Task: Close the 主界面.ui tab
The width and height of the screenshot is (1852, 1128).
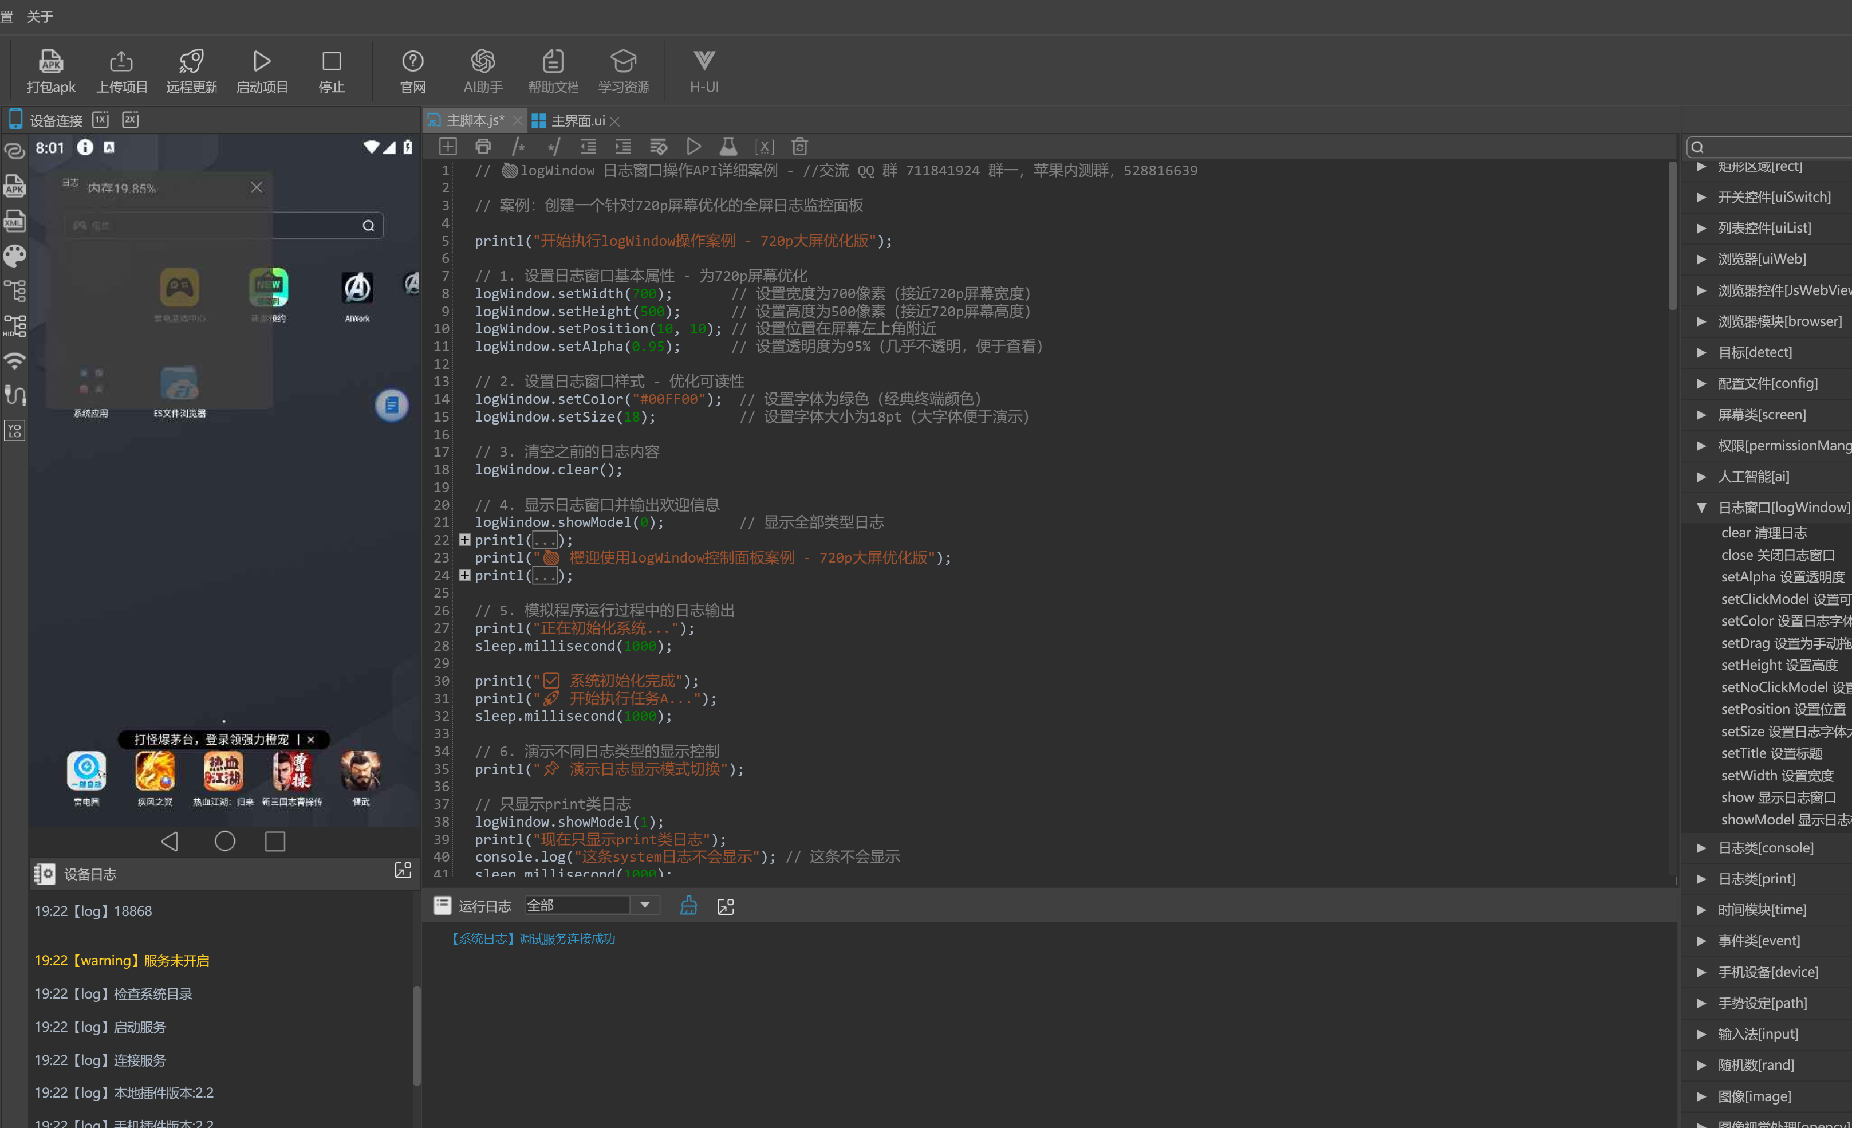Action: pyautogui.click(x=615, y=121)
